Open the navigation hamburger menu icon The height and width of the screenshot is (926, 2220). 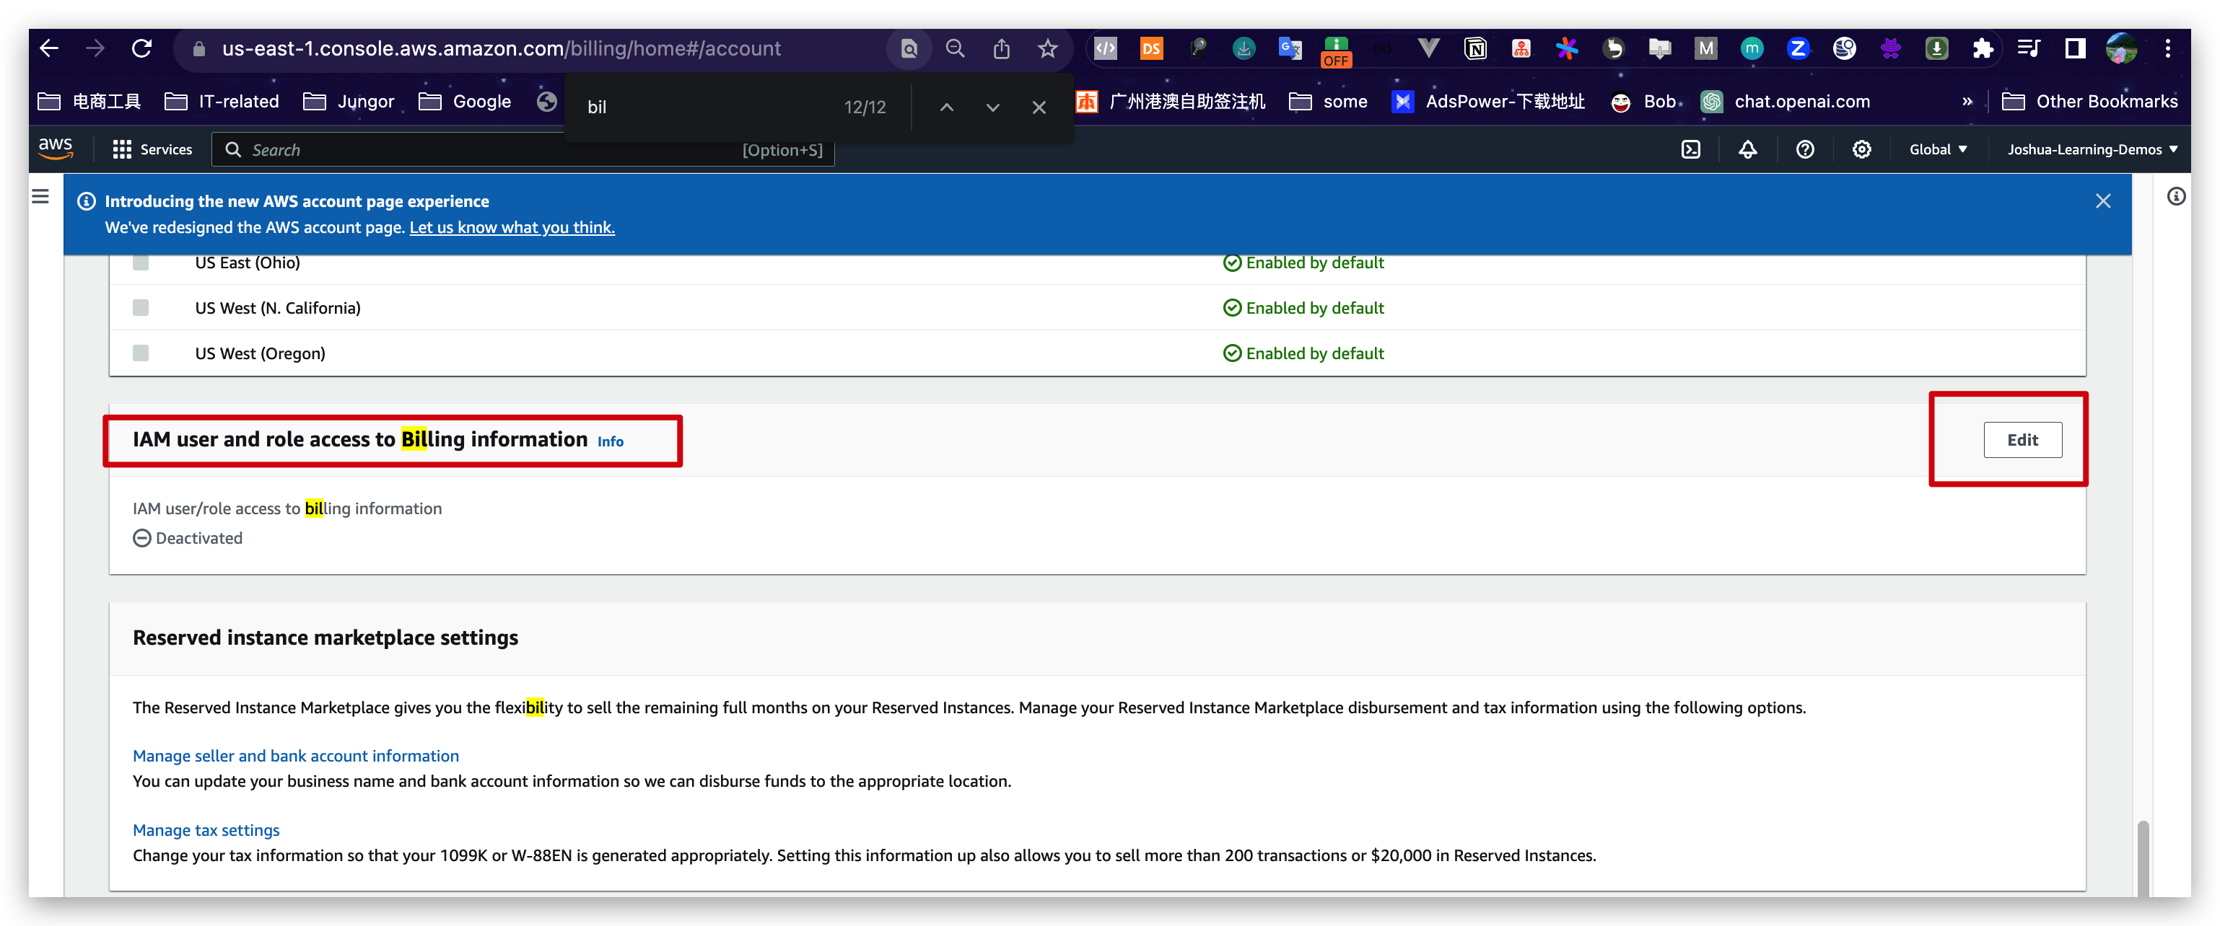(x=40, y=195)
